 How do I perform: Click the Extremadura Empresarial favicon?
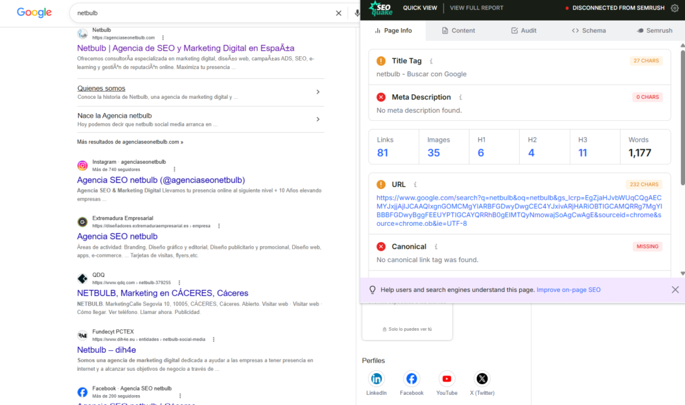point(82,222)
